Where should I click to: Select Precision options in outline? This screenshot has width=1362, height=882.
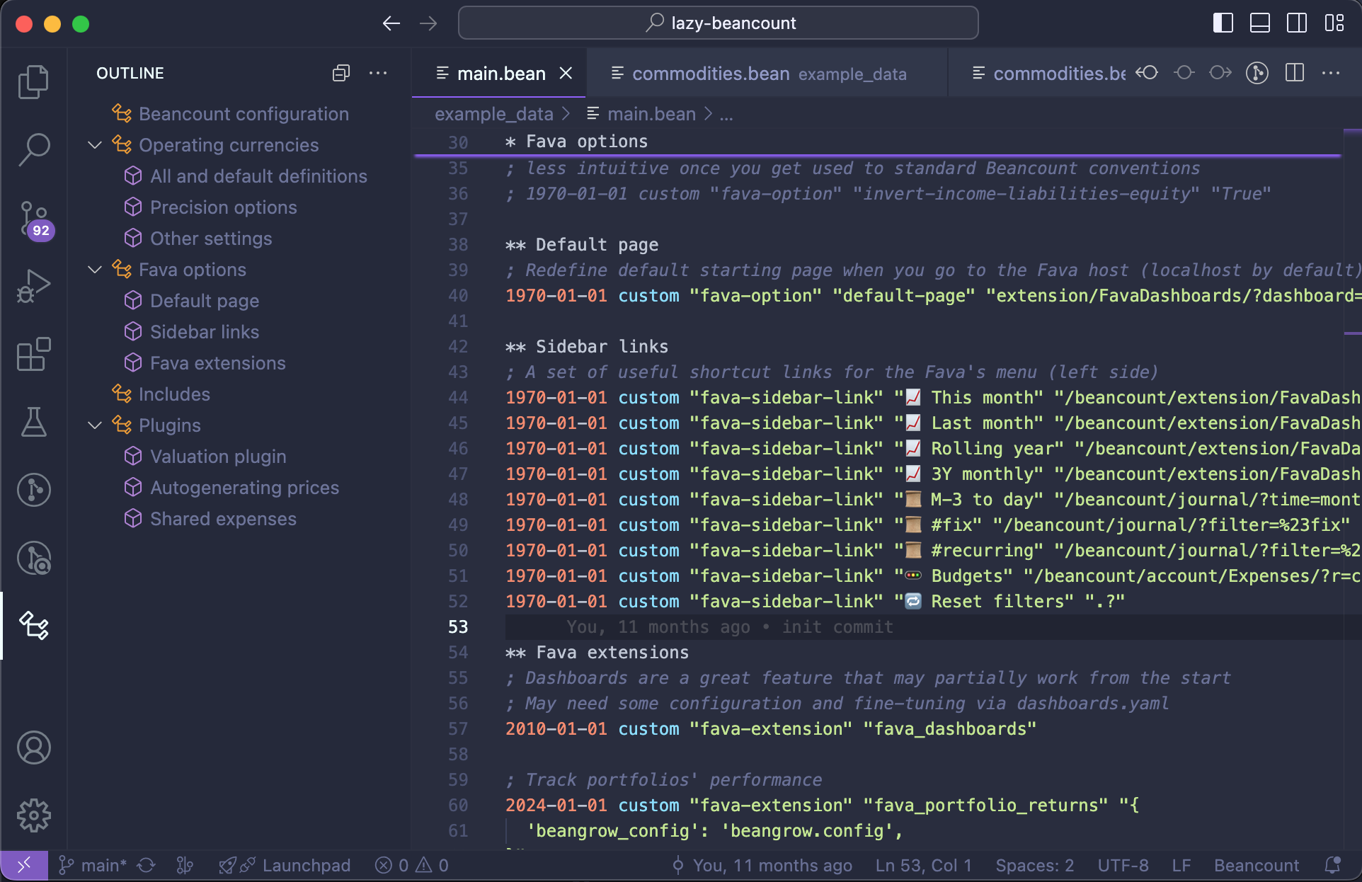(223, 207)
